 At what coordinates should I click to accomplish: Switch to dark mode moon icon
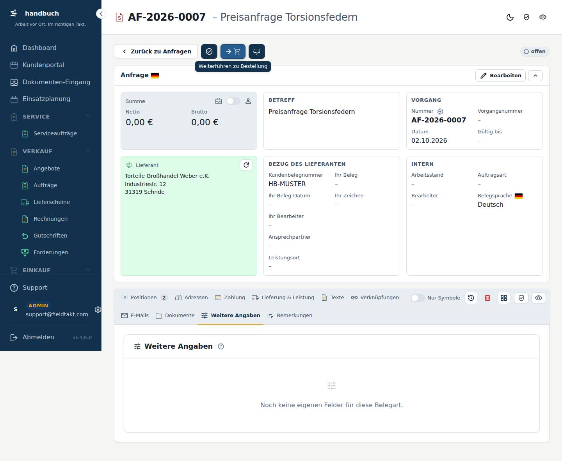coord(510,17)
